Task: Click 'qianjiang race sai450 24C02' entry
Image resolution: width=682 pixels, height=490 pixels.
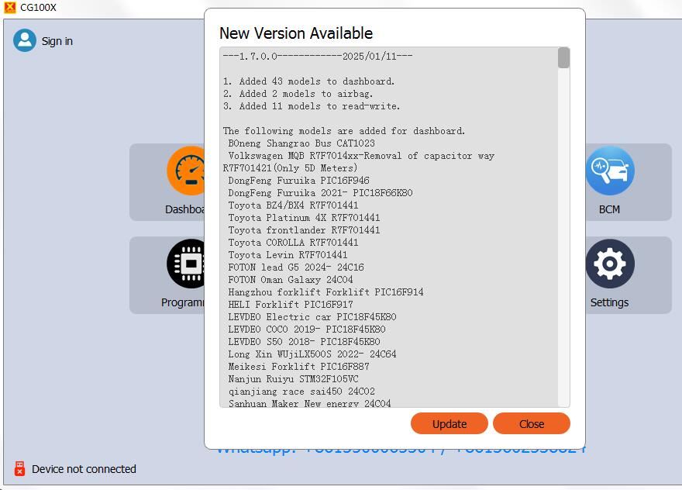Action: (x=301, y=392)
